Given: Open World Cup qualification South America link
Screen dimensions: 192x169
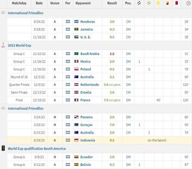Looking at the screenshot, I should [37, 149].
